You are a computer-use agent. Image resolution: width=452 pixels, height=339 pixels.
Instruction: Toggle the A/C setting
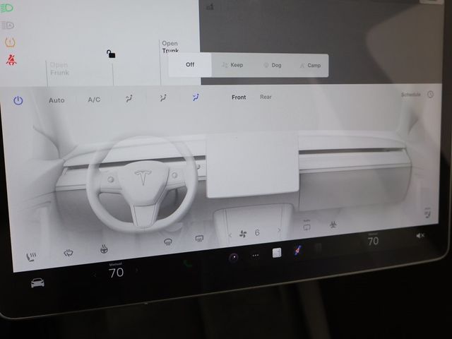[x=94, y=100]
